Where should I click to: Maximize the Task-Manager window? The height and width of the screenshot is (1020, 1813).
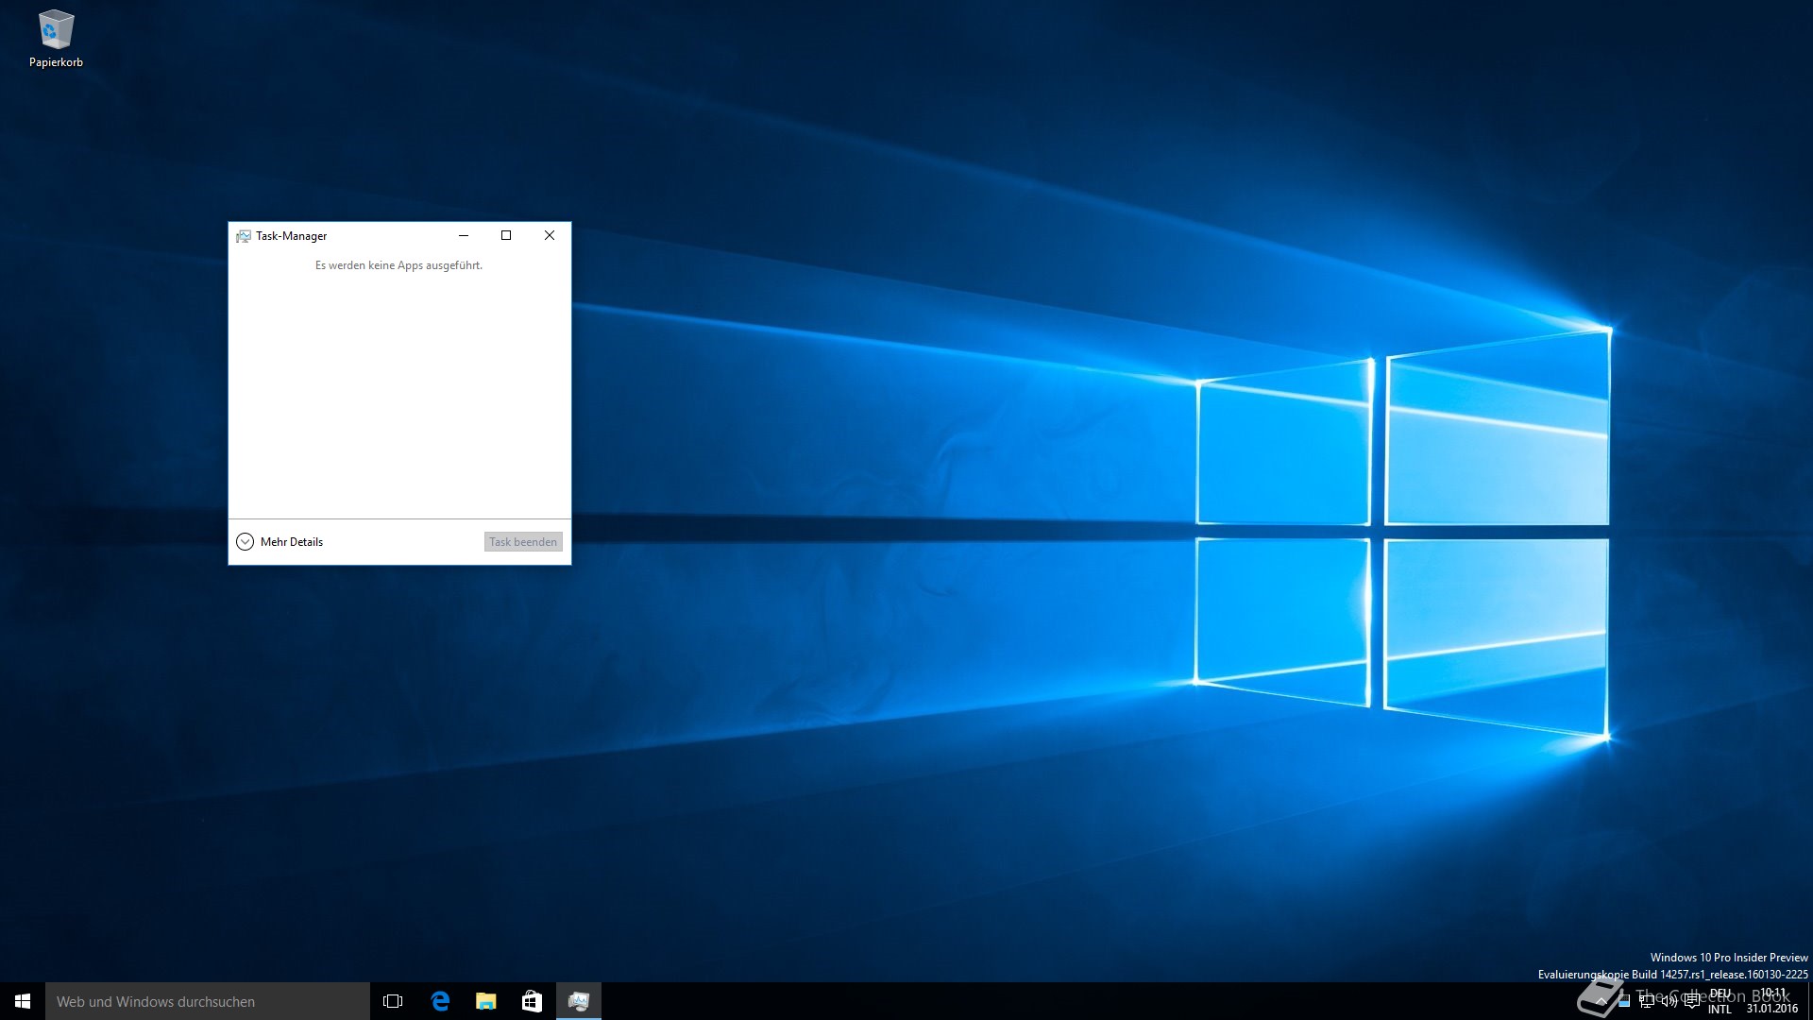tap(506, 235)
